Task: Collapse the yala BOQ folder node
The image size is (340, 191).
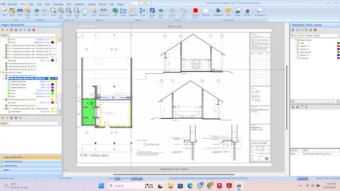Action: [x=1, y=72]
